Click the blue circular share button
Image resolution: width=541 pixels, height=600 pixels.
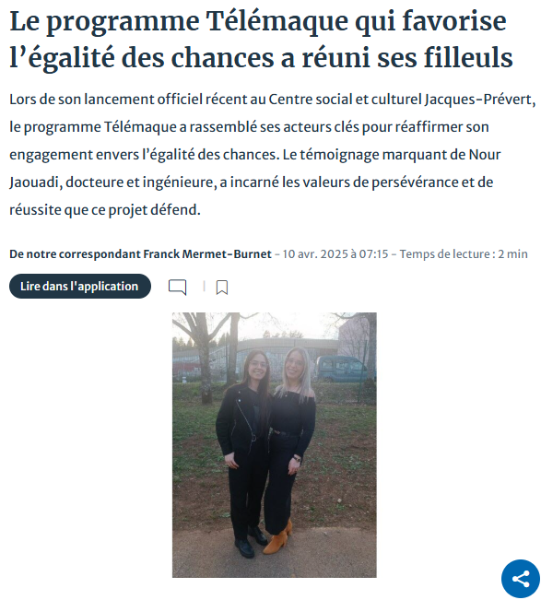click(521, 579)
